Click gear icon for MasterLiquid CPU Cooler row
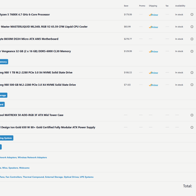 tap(192, 27)
